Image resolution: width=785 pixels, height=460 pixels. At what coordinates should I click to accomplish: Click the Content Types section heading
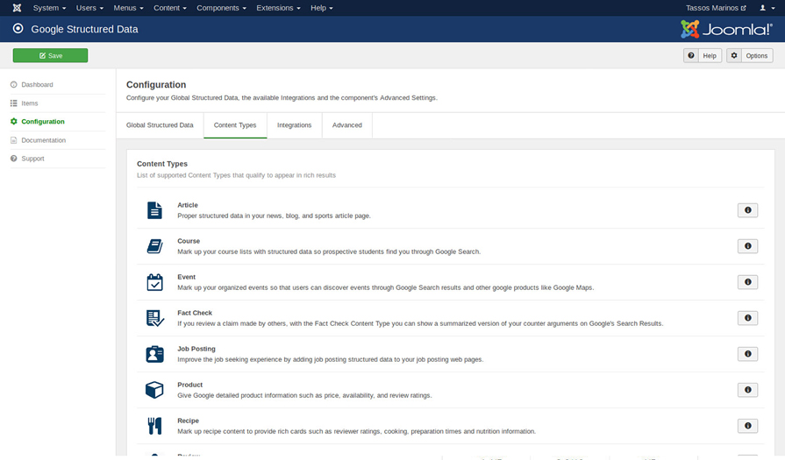(x=162, y=164)
